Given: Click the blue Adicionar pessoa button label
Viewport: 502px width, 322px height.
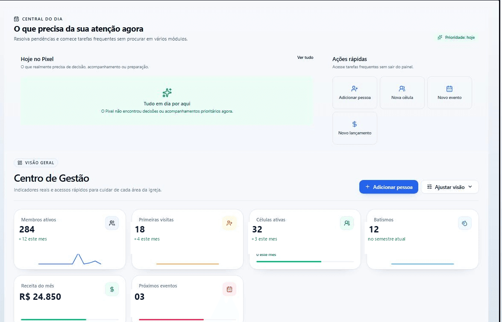Looking at the screenshot, I should click(393, 187).
